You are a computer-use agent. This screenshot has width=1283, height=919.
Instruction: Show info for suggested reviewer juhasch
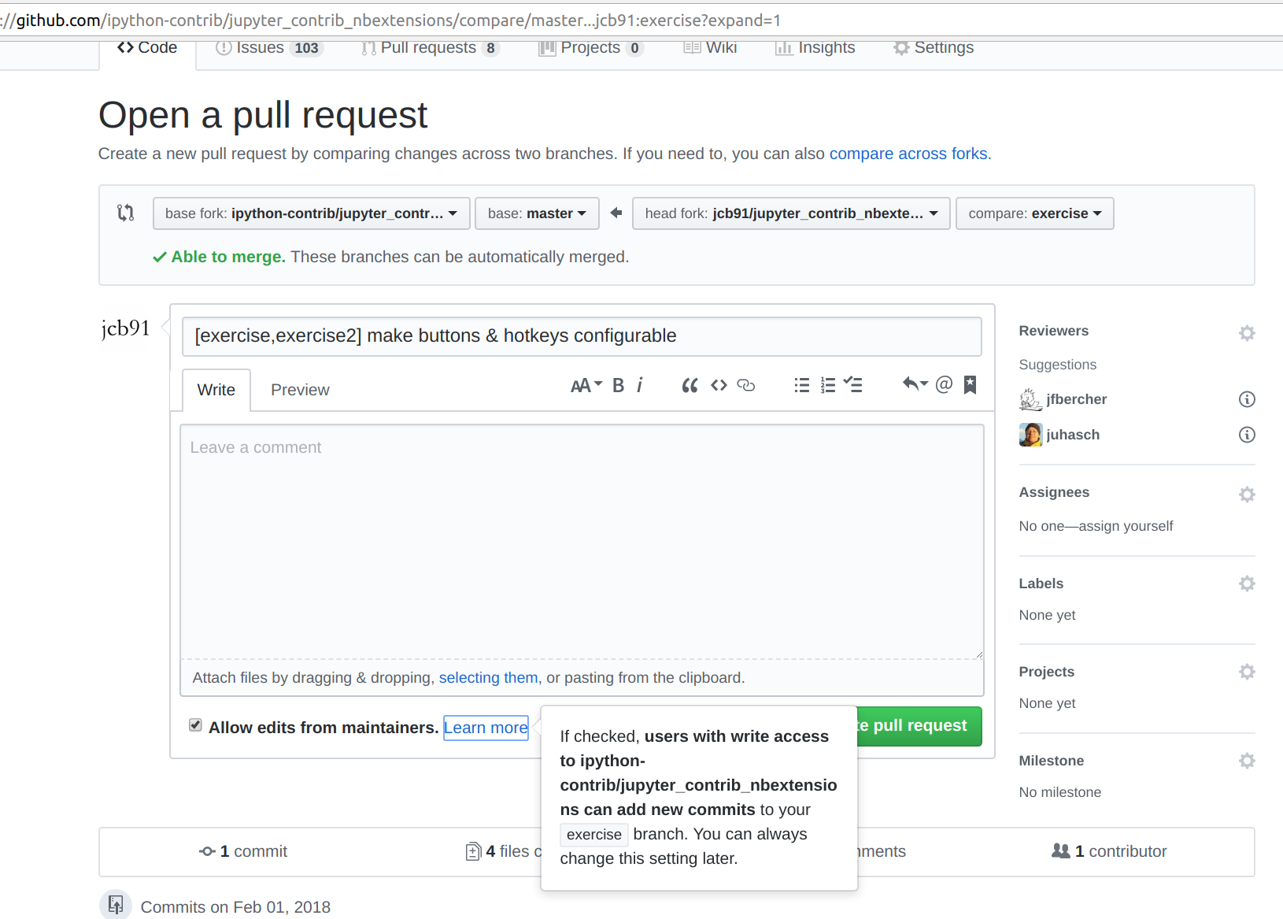click(x=1247, y=435)
